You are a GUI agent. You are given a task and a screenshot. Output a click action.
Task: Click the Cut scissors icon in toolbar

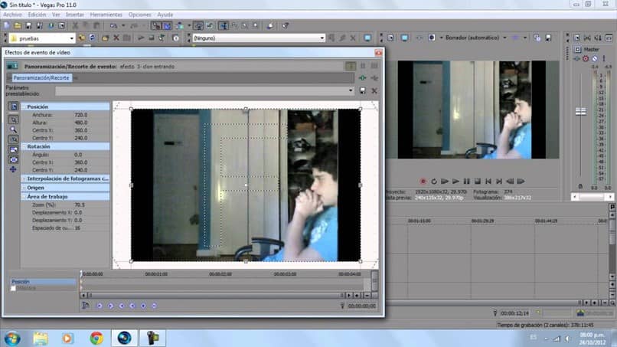(75, 25)
